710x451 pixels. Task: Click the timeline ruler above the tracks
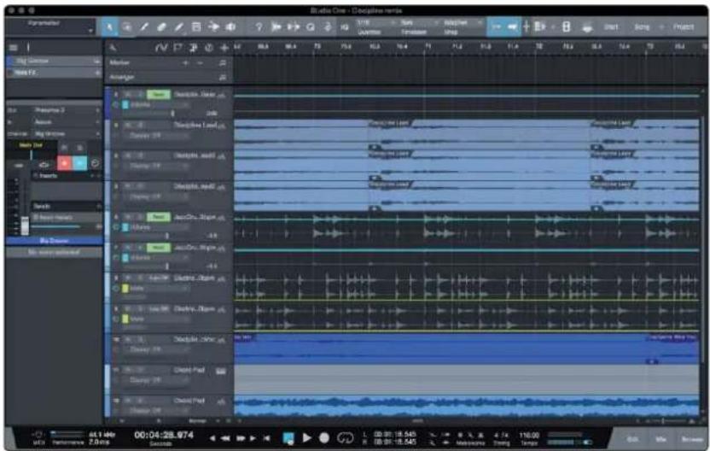468,47
